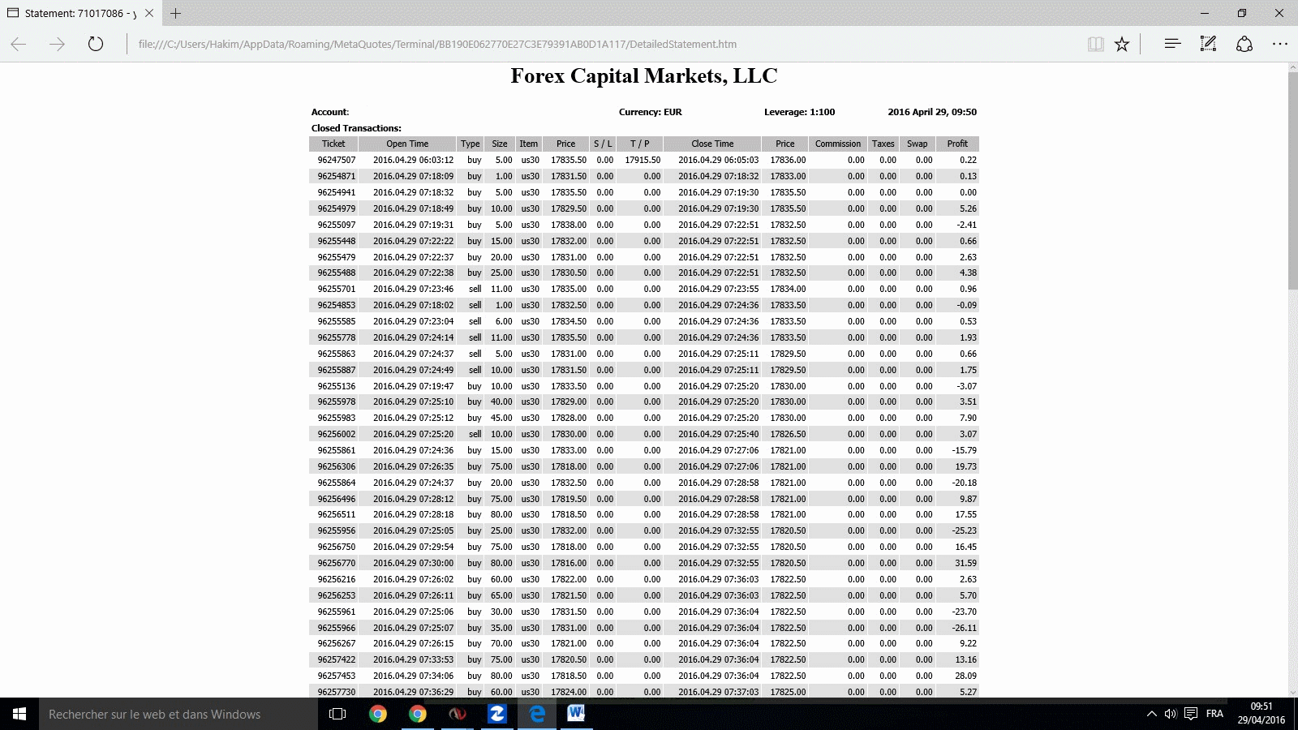Screen dimensions: 1298x730
Task: Click open time 2016.04.29 07:33:53
Action: [x=414, y=659]
